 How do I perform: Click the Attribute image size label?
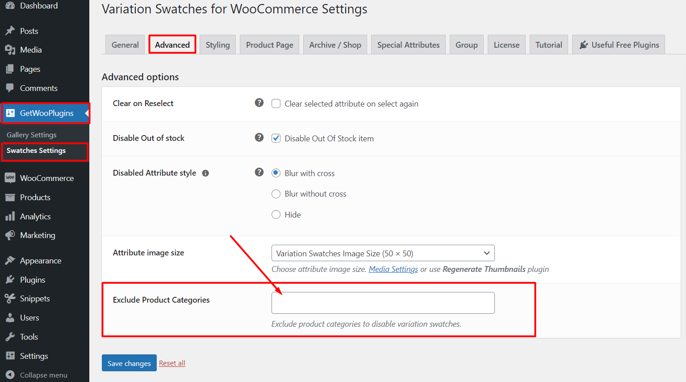tap(148, 252)
